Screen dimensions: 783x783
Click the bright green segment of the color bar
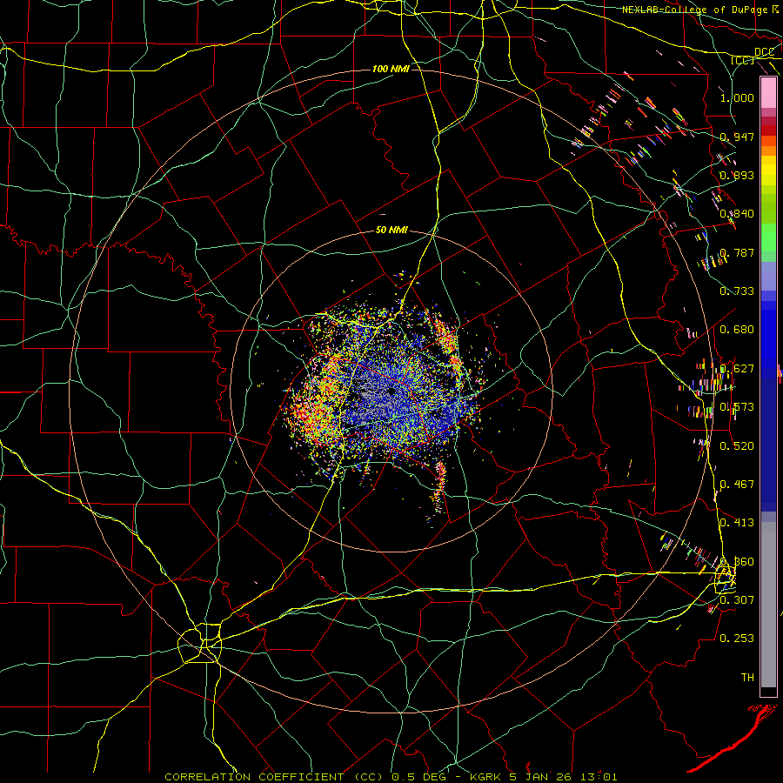tap(768, 238)
